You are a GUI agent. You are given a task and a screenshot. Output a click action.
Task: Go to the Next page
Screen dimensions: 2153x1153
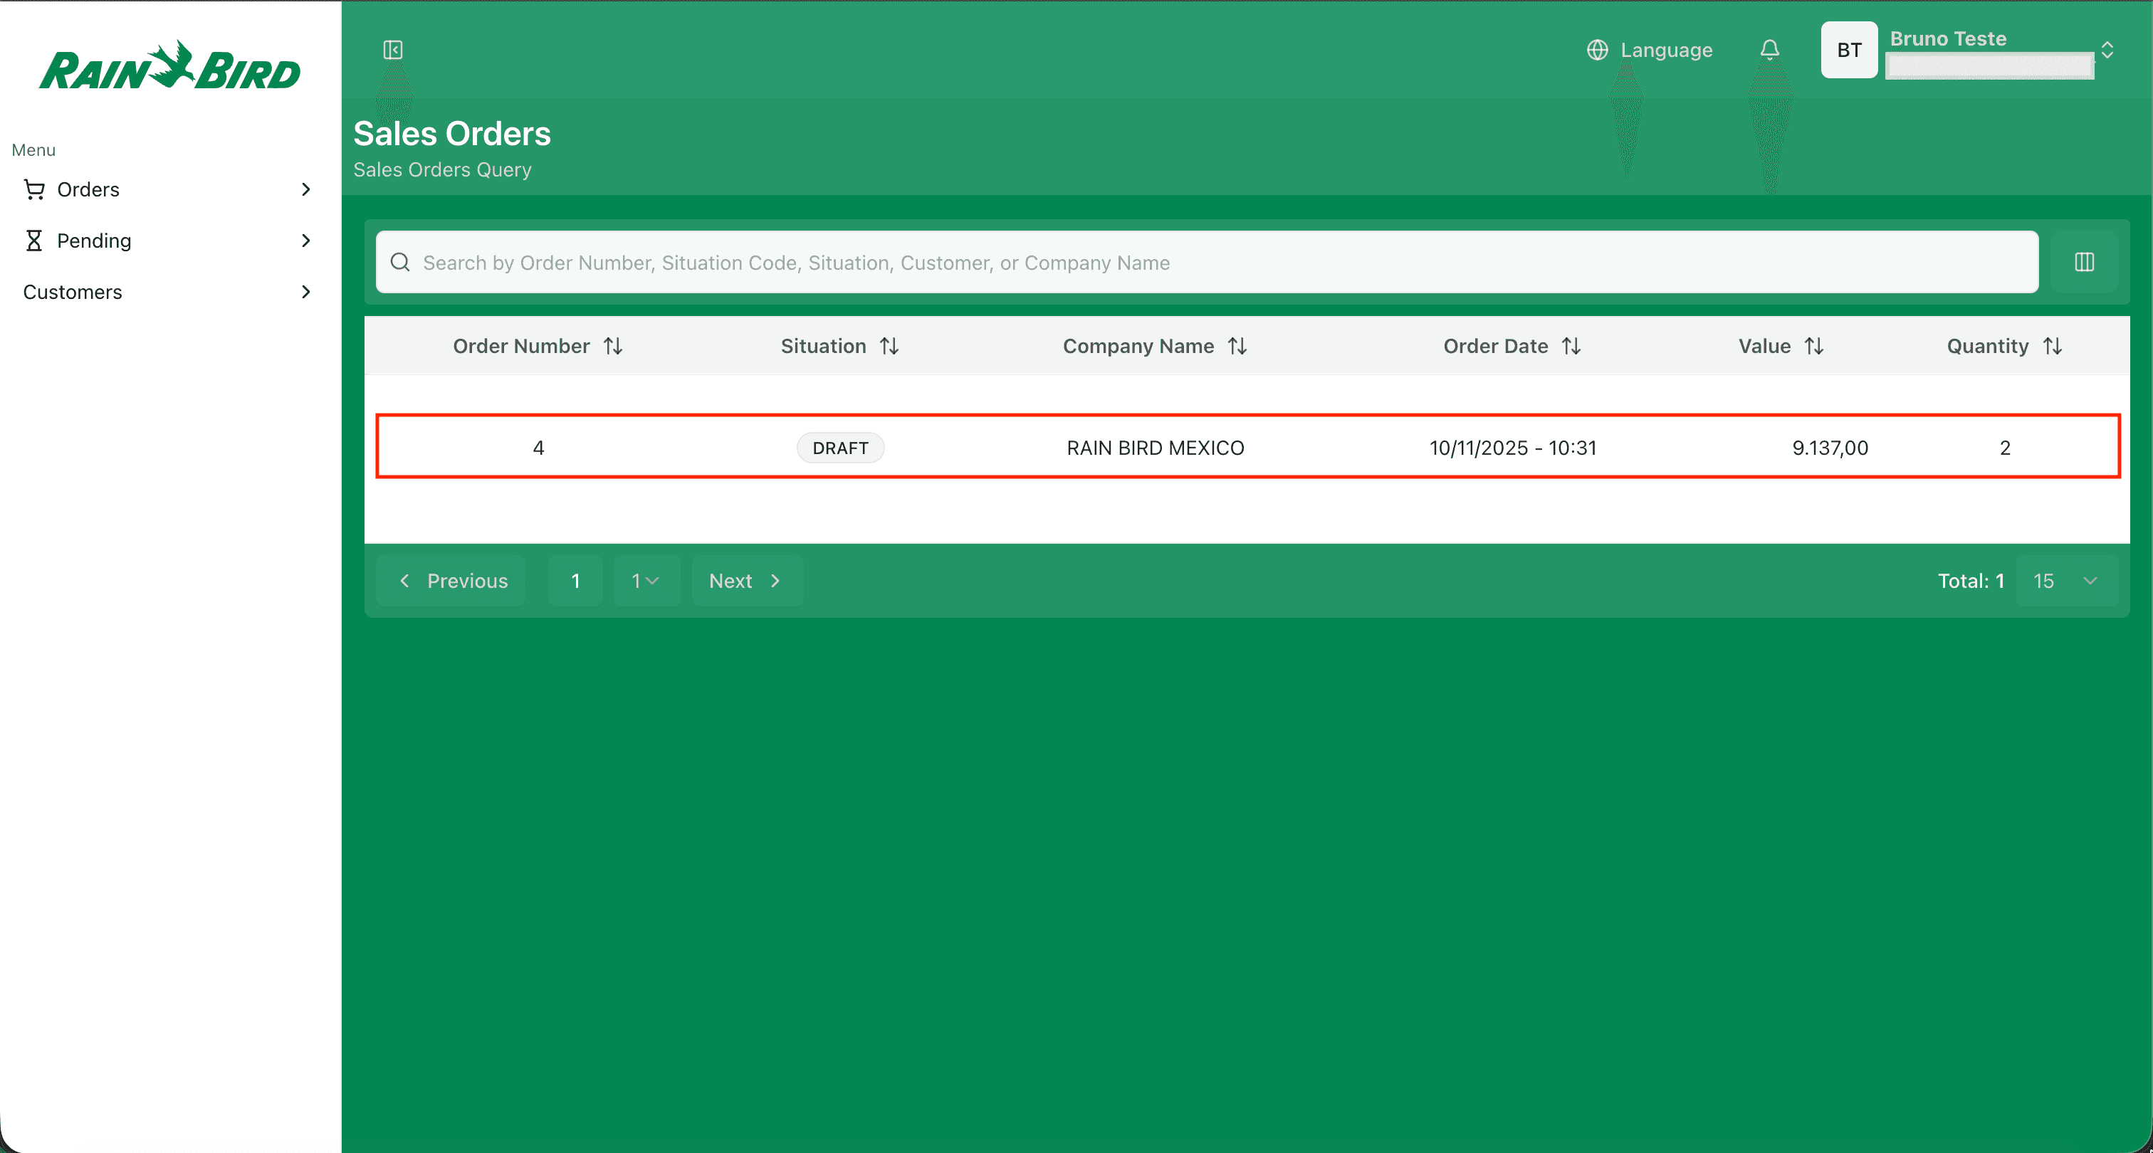click(x=745, y=581)
